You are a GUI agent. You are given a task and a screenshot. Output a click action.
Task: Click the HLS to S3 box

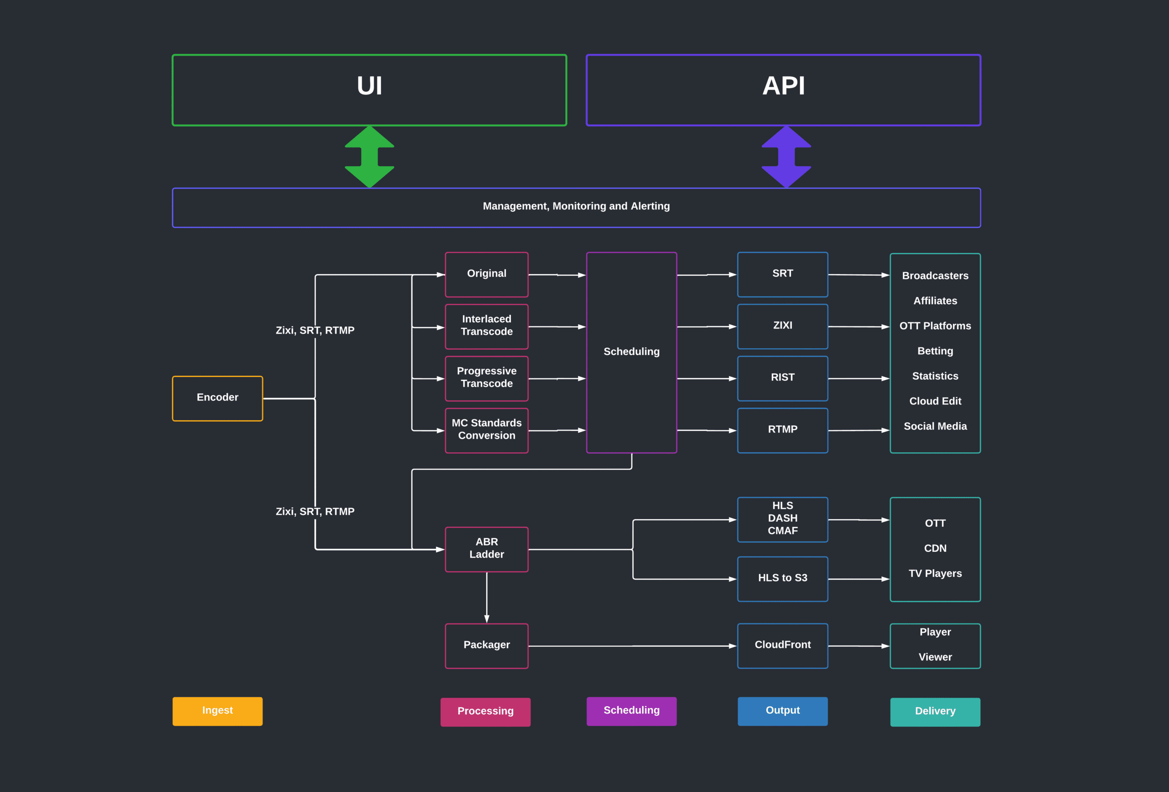pos(783,579)
